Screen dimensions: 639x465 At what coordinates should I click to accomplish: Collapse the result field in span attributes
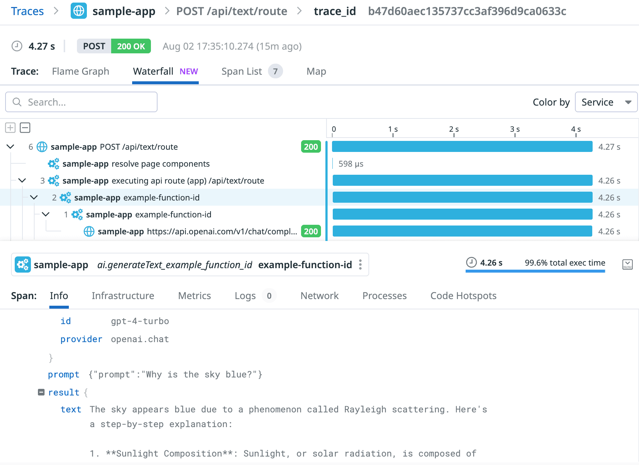click(x=42, y=392)
